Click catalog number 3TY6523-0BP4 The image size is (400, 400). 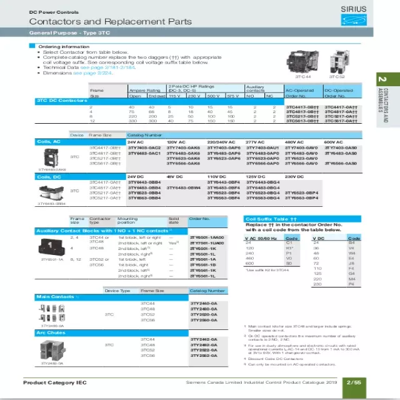point(301,193)
